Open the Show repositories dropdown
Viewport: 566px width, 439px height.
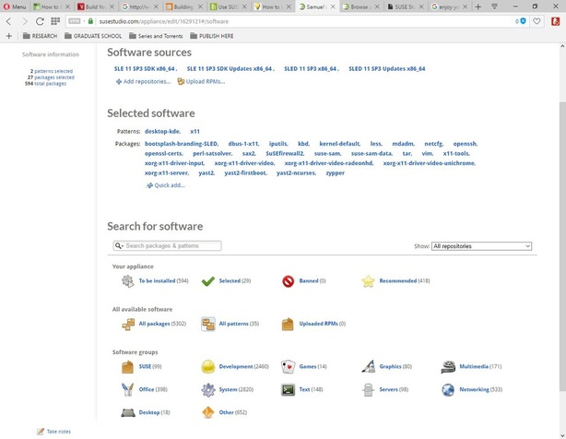(x=481, y=246)
